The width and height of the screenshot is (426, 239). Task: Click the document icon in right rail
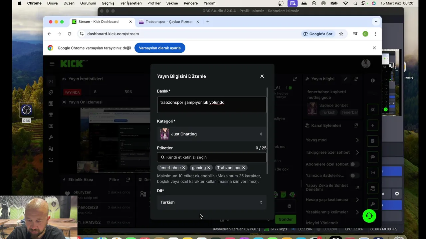(x=373, y=141)
